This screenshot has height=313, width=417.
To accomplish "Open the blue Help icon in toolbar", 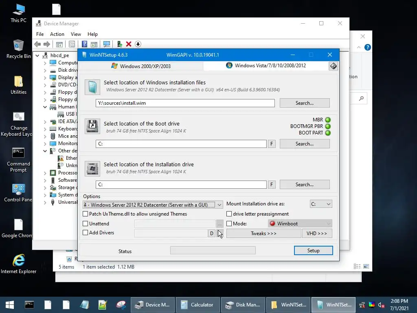I will pos(84,44).
